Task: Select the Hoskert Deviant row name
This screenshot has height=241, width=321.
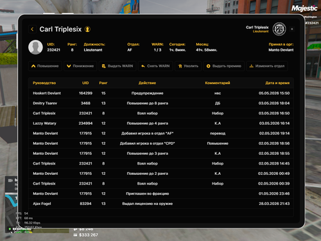Action: [47, 93]
